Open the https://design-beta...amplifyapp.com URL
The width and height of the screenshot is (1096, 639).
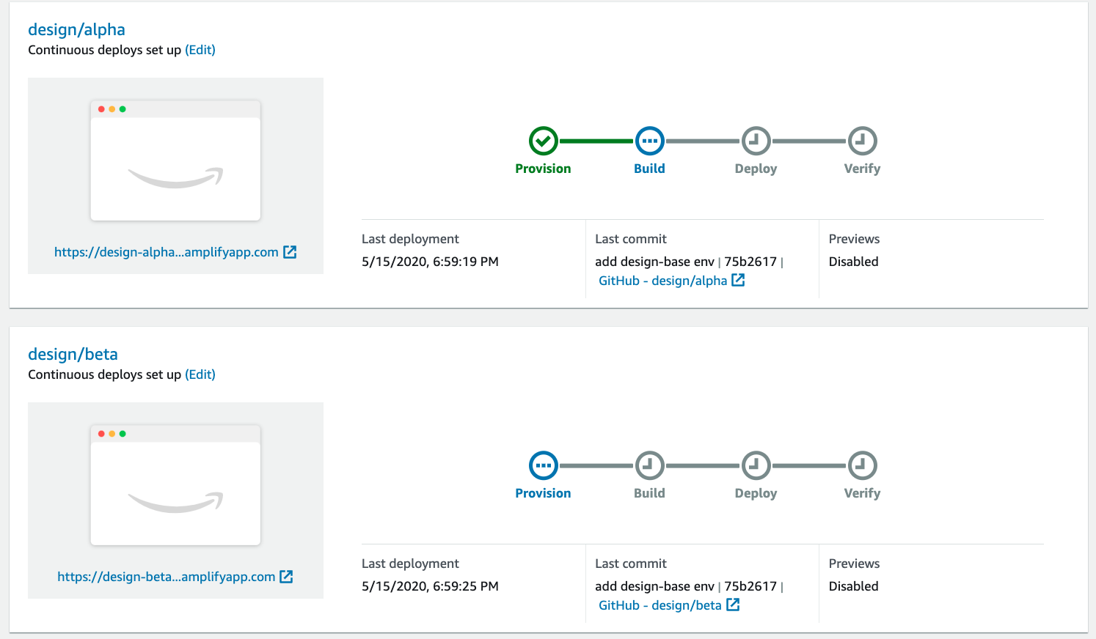(x=167, y=577)
